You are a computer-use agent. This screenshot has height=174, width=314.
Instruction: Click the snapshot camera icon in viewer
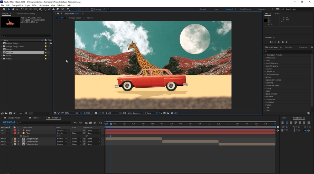(x=96, y=113)
